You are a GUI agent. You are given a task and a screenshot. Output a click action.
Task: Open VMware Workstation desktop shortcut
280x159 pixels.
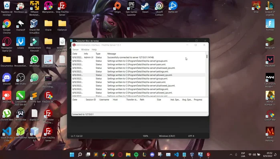click(x=34, y=8)
